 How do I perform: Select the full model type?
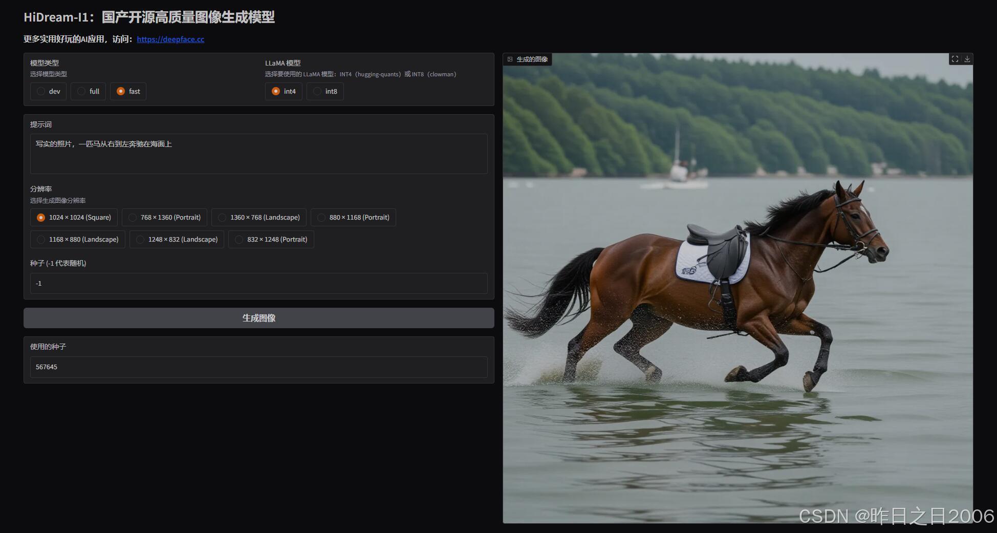pyautogui.click(x=89, y=91)
